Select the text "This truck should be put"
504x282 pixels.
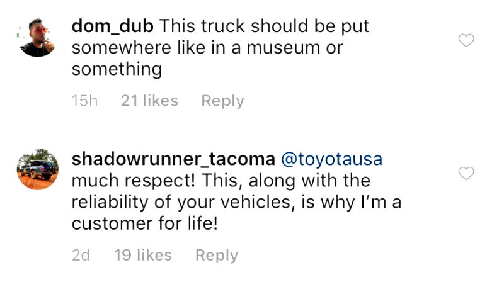(263, 26)
